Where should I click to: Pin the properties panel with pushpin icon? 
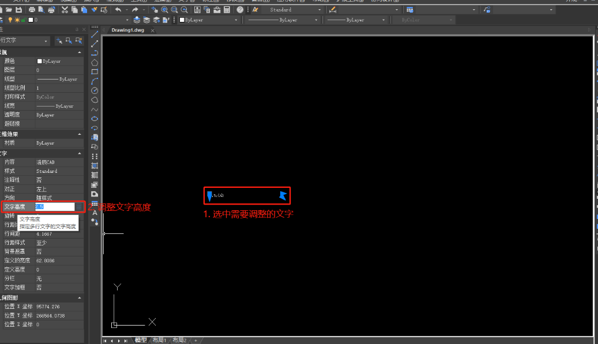pos(77,29)
